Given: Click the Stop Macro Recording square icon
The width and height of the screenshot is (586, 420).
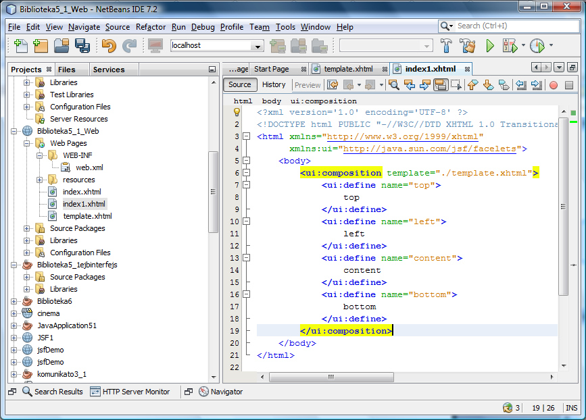Looking at the screenshot, I should pos(569,86).
